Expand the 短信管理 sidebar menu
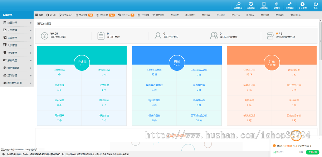 pos(17,75)
